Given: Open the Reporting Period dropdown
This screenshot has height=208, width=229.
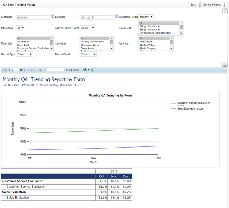Looking at the screenshot, I should click(x=146, y=17).
